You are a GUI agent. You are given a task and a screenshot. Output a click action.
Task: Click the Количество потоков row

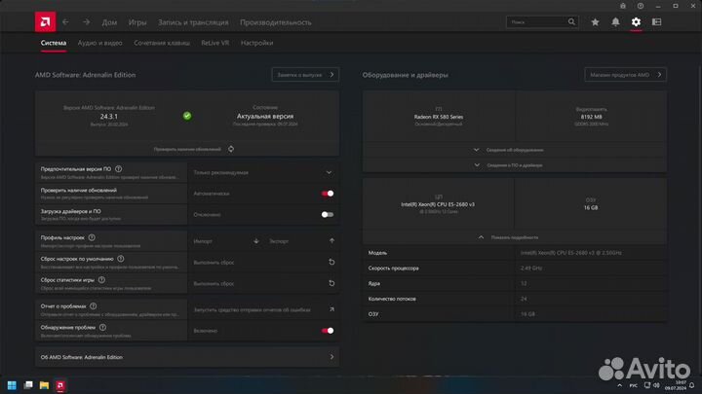click(x=515, y=299)
